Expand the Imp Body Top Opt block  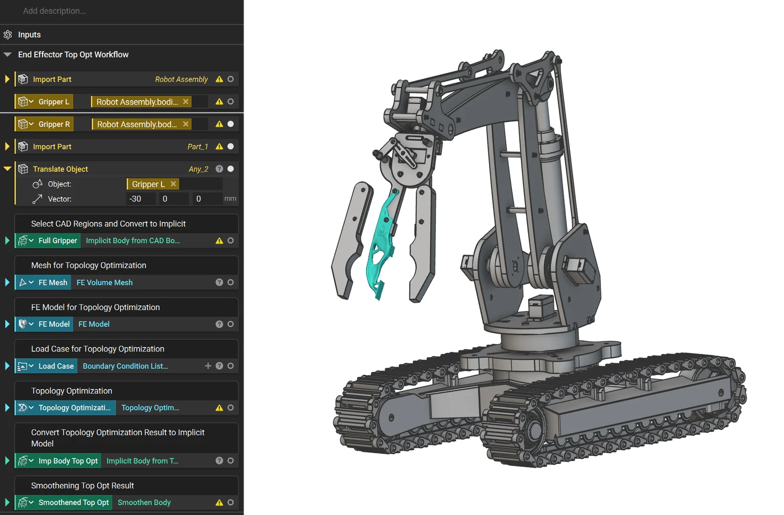(7, 461)
